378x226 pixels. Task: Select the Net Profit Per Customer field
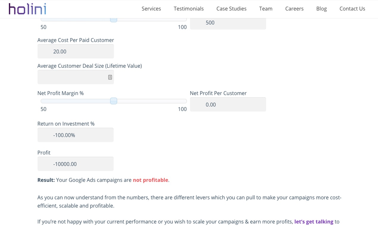click(x=228, y=104)
